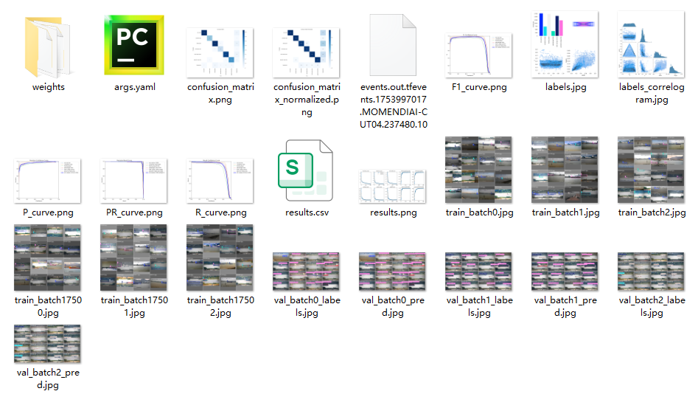Select the train_batch0.jpg thumbnail
Screen dimensions: 698x408
pyautogui.click(x=478, y=170)
